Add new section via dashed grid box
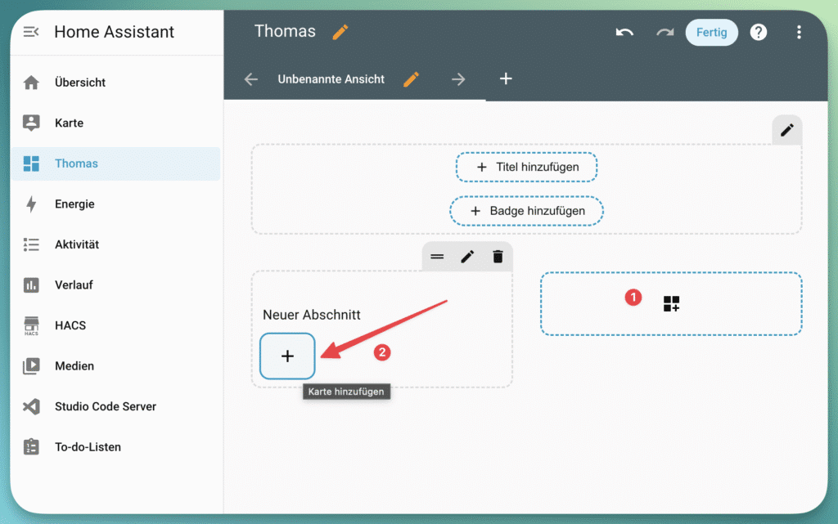Image resolution: width=838 pixels, height=524 pixels. [671, 304]
